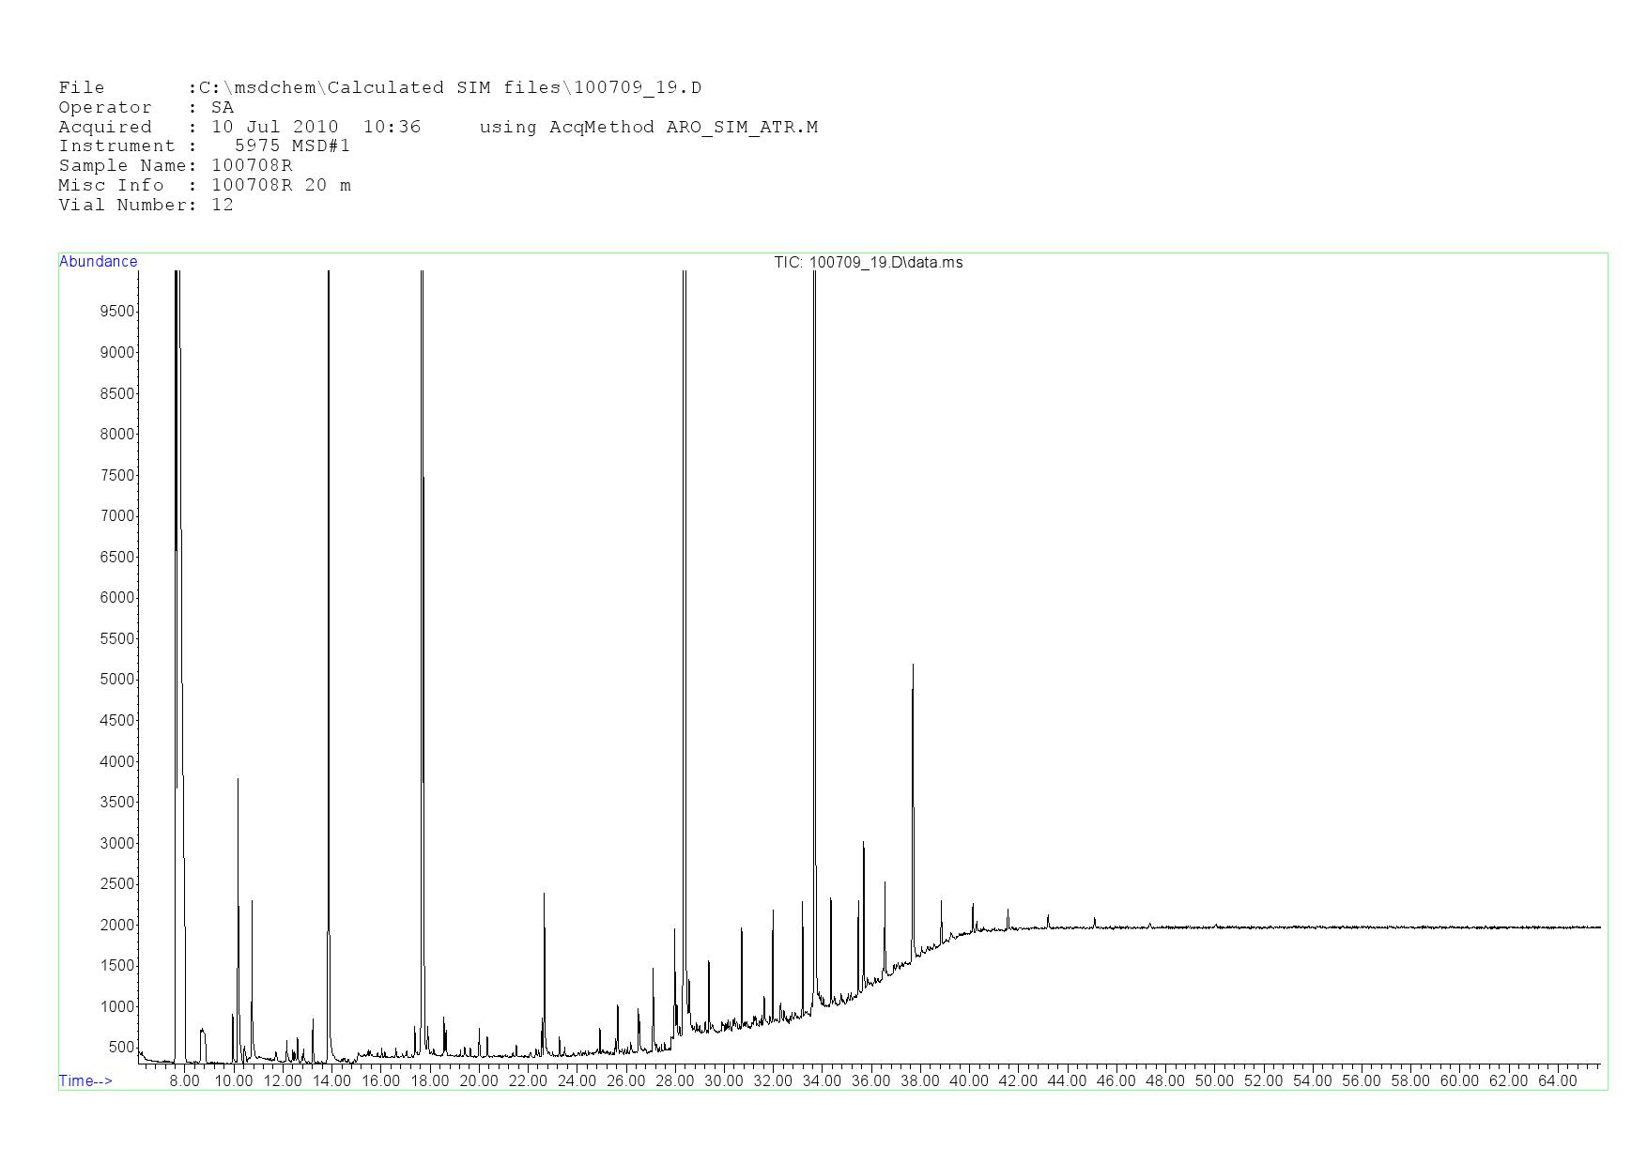Click the peak apex near 22.7 minutes

click(544, 895)
